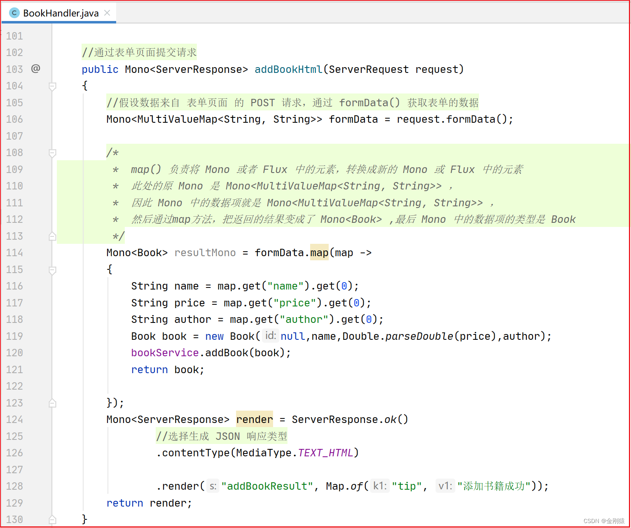Screen dimensions: 631x528
Task: Click return book statement on line 121
Action: [x=168, y=370]
